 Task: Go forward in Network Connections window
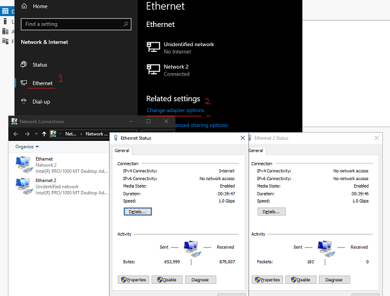click(27, 134)
